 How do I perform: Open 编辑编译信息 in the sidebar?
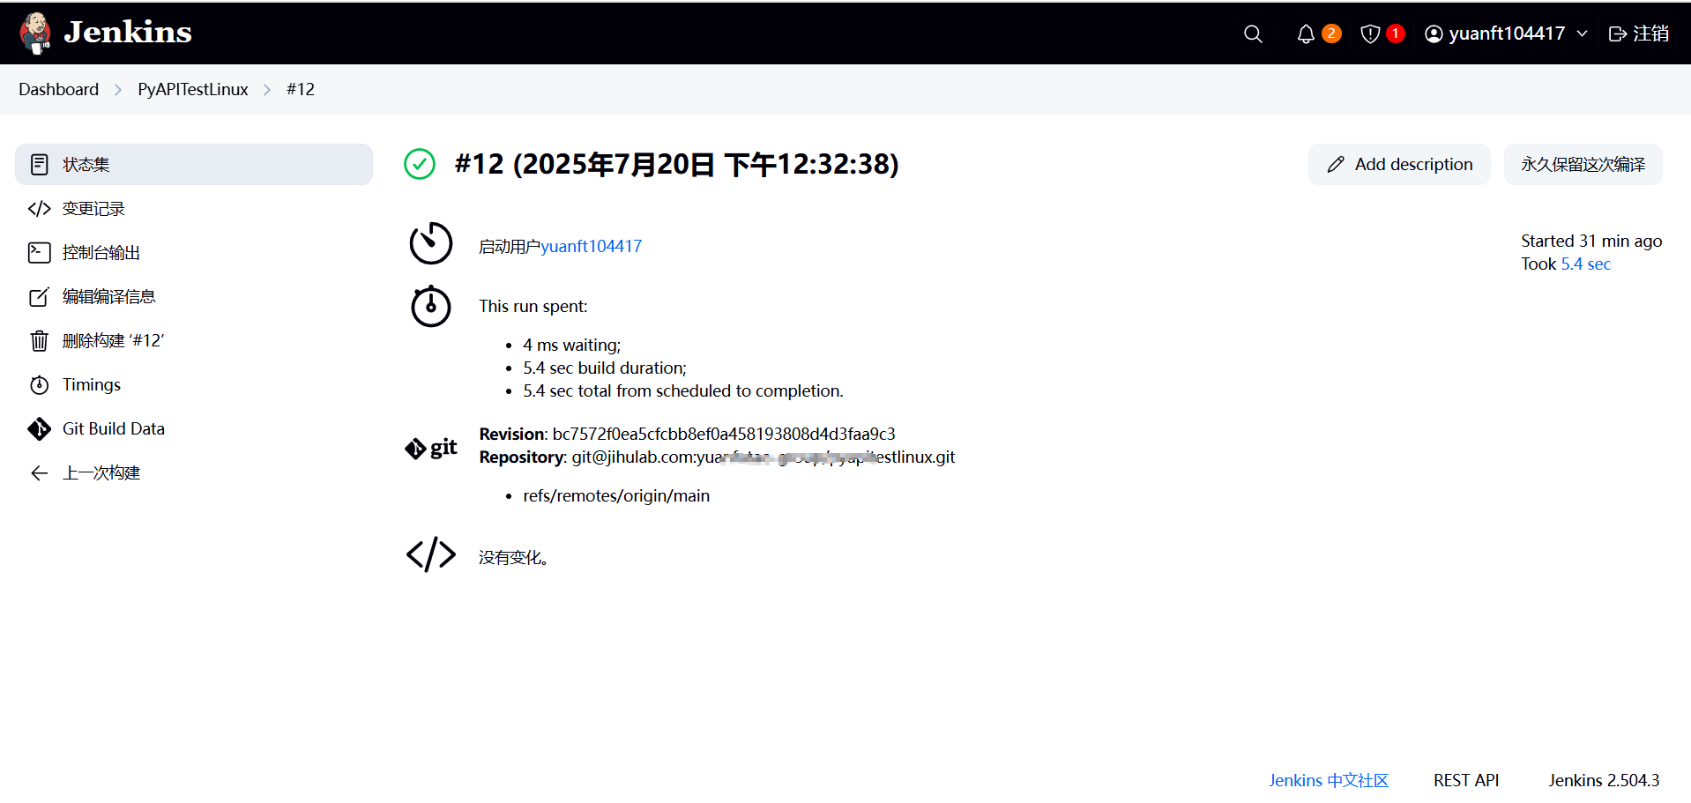(194, 296)
